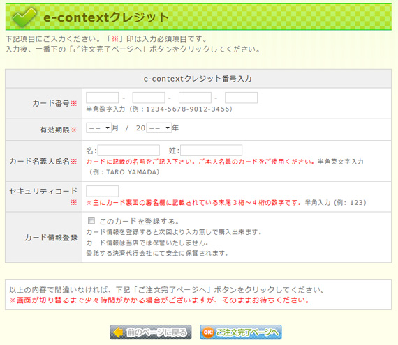398x345 pixels.
Task: Click the red security code hint text
Action: [194, 203]
